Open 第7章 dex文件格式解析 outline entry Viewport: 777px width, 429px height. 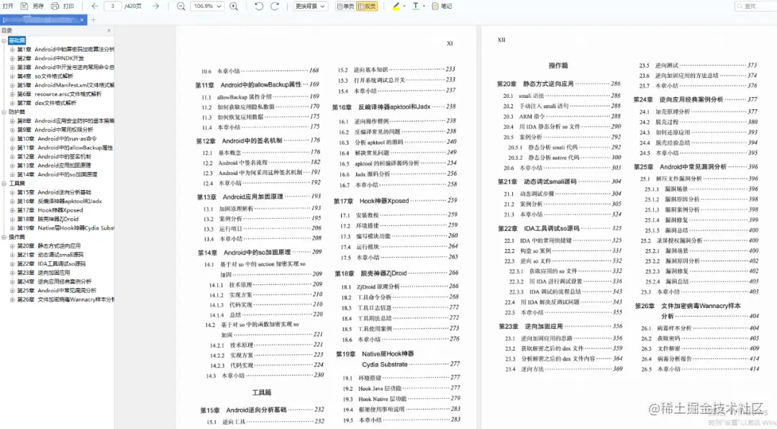47,103
